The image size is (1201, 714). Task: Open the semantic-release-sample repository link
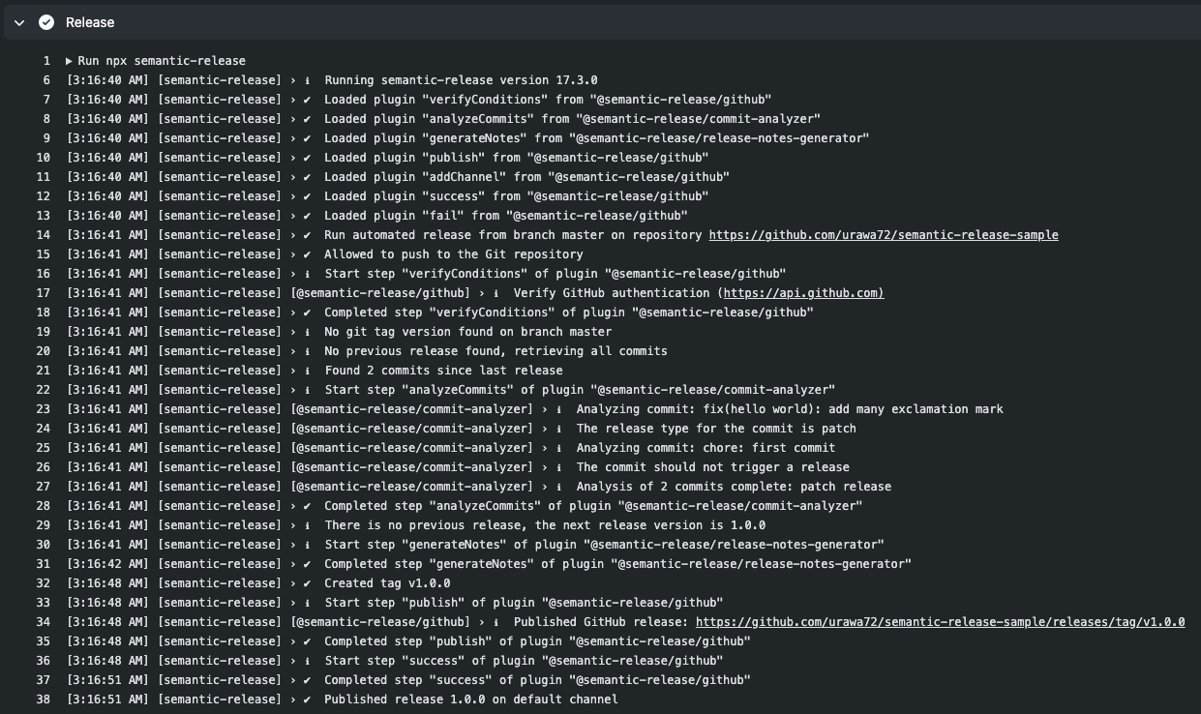click(x=885, y=235)
